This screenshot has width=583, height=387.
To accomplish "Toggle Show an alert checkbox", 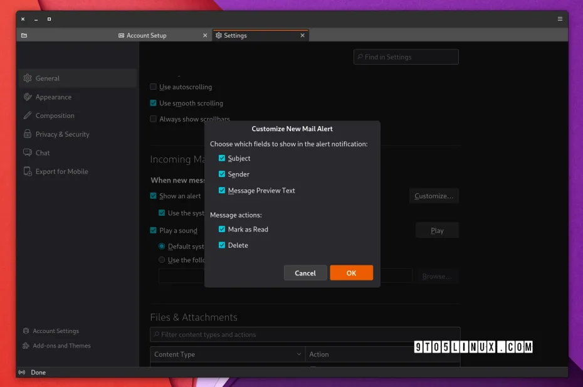I will (153, 196).
